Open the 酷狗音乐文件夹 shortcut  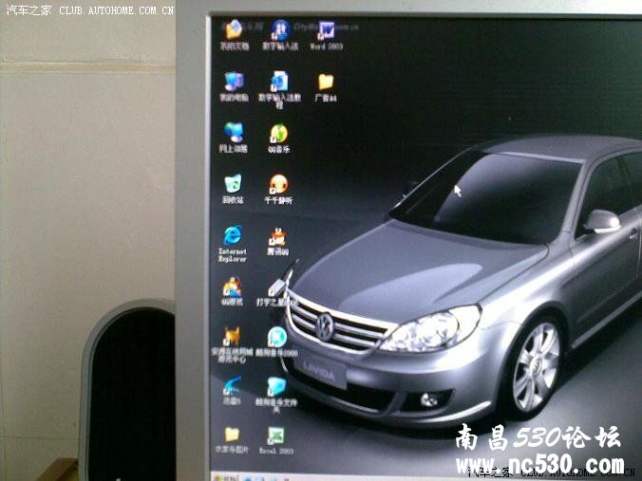(276, 387)
